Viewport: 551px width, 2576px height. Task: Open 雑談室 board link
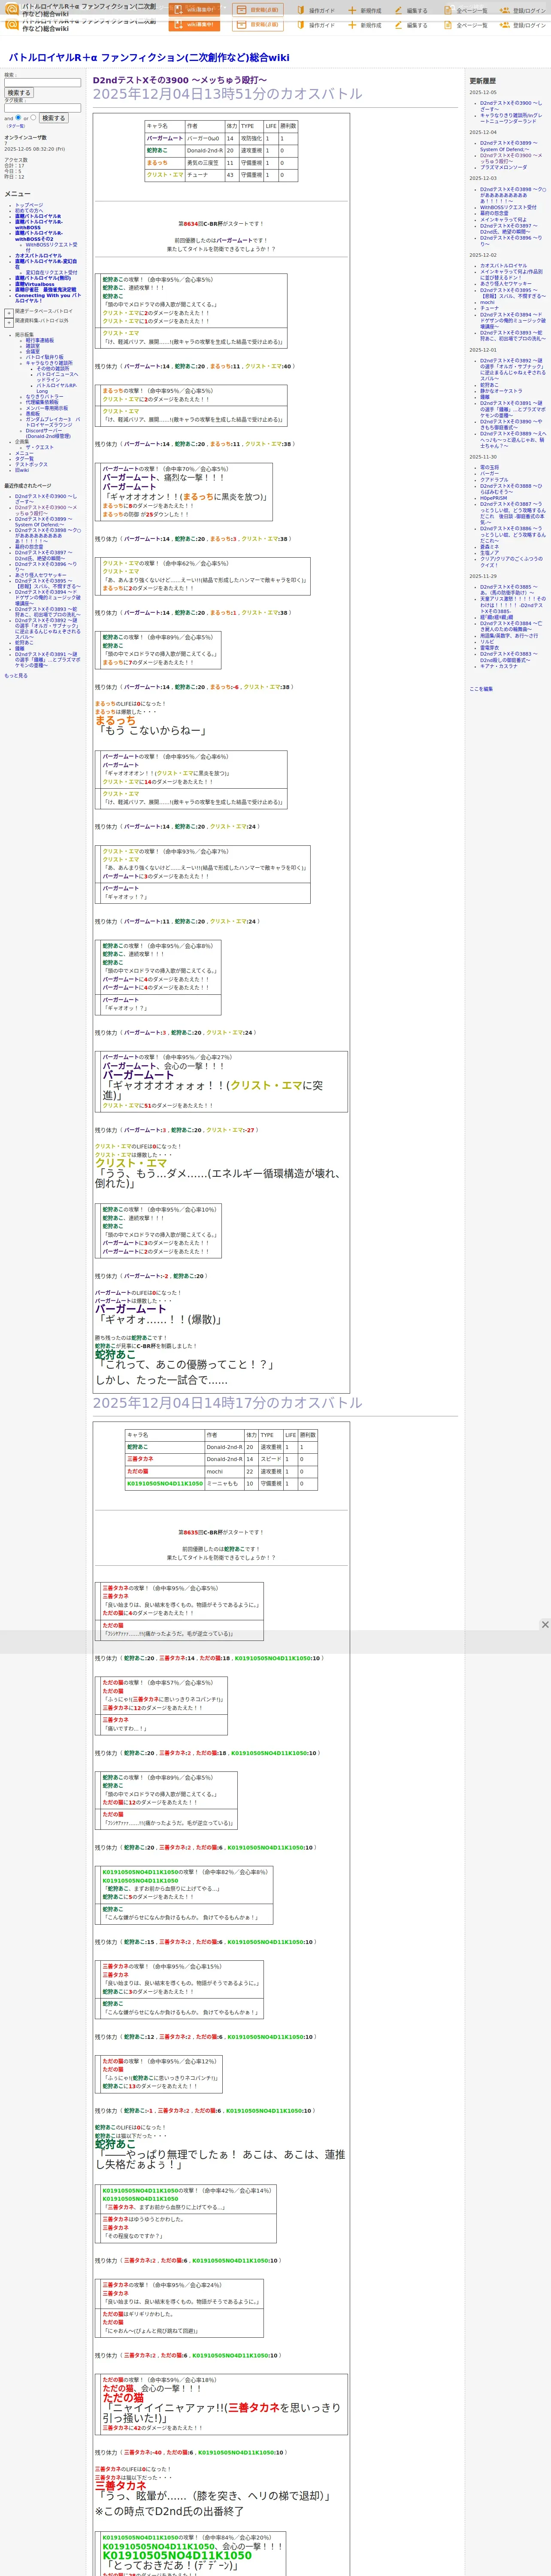pos(33,346)
